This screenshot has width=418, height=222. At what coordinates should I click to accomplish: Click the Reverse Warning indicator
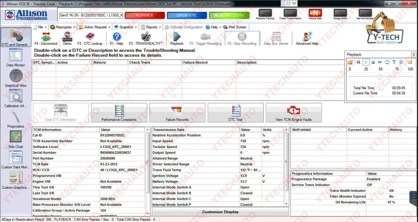265,14
